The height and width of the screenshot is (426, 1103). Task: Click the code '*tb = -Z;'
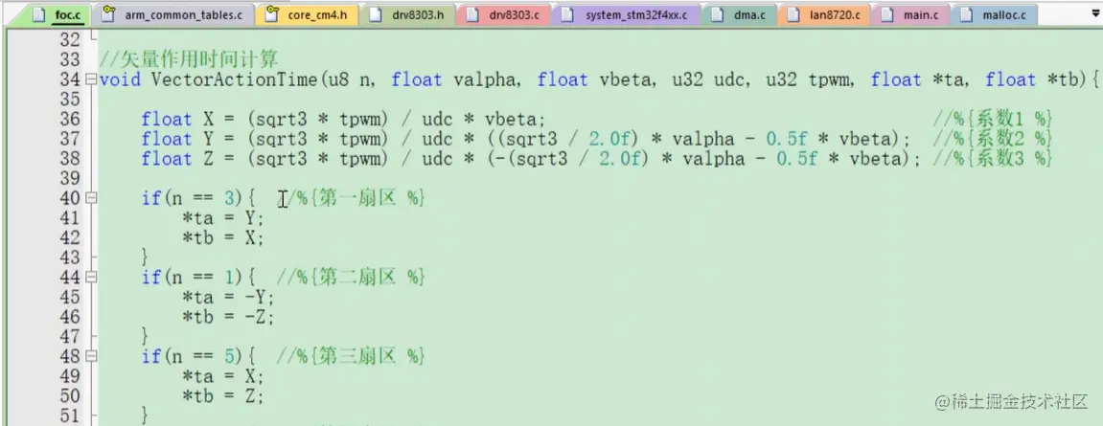228,317
